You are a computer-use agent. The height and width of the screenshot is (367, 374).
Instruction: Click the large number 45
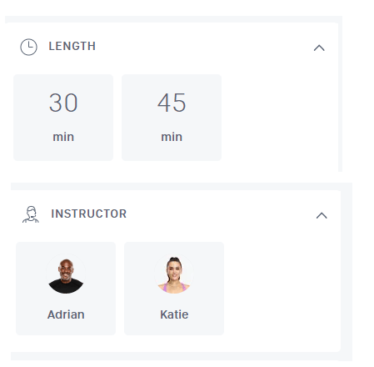(x=172, y=103)
